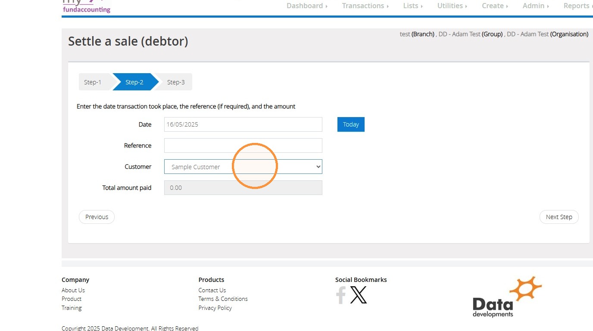
Task: Click the Previous button
Action: [97, 217]
